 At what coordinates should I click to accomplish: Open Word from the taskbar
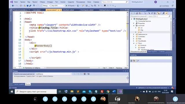point(114,92)
